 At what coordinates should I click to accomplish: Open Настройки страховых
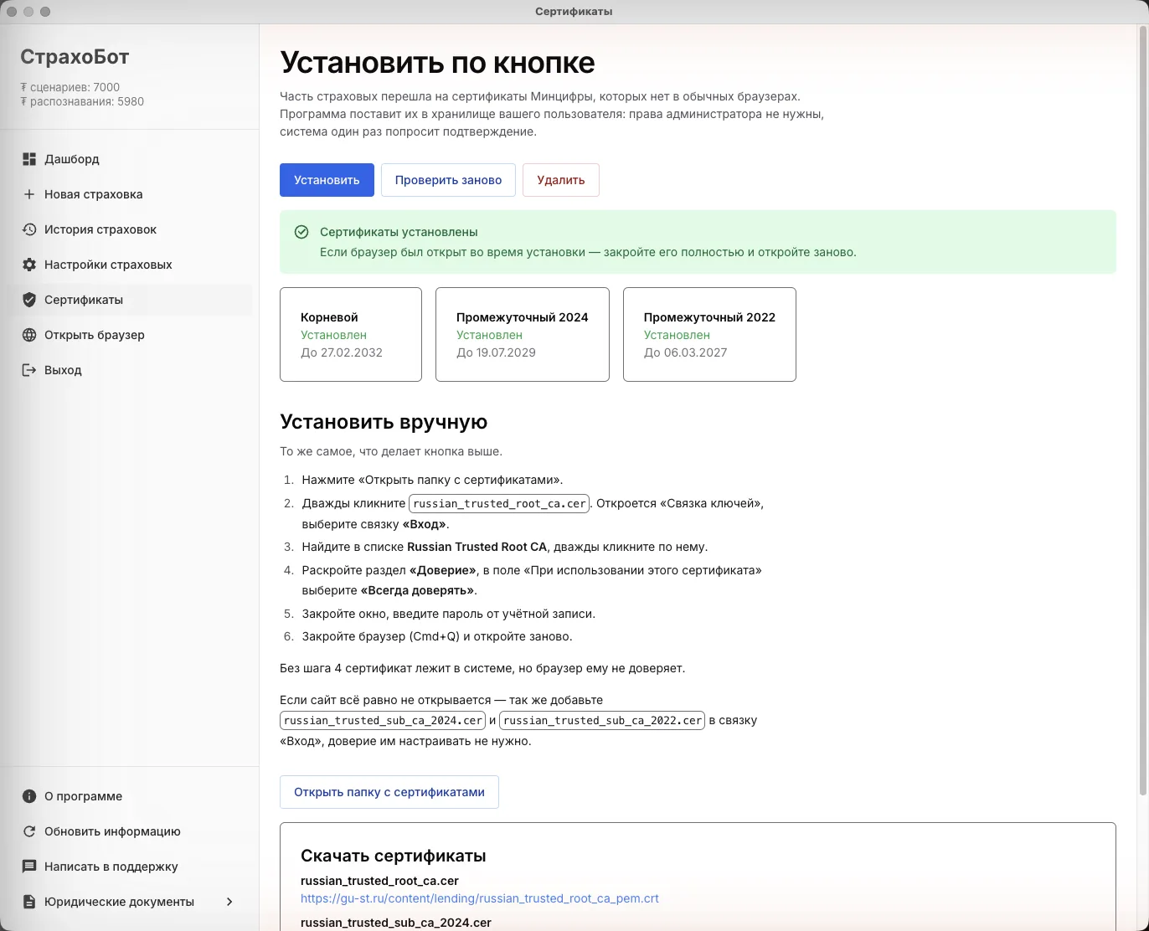pos(130,265)
